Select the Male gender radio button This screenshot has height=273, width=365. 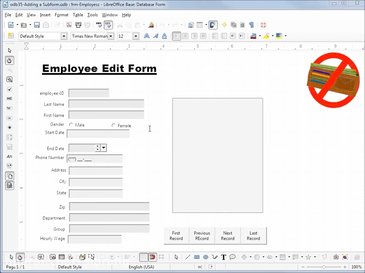pos(71,125)
